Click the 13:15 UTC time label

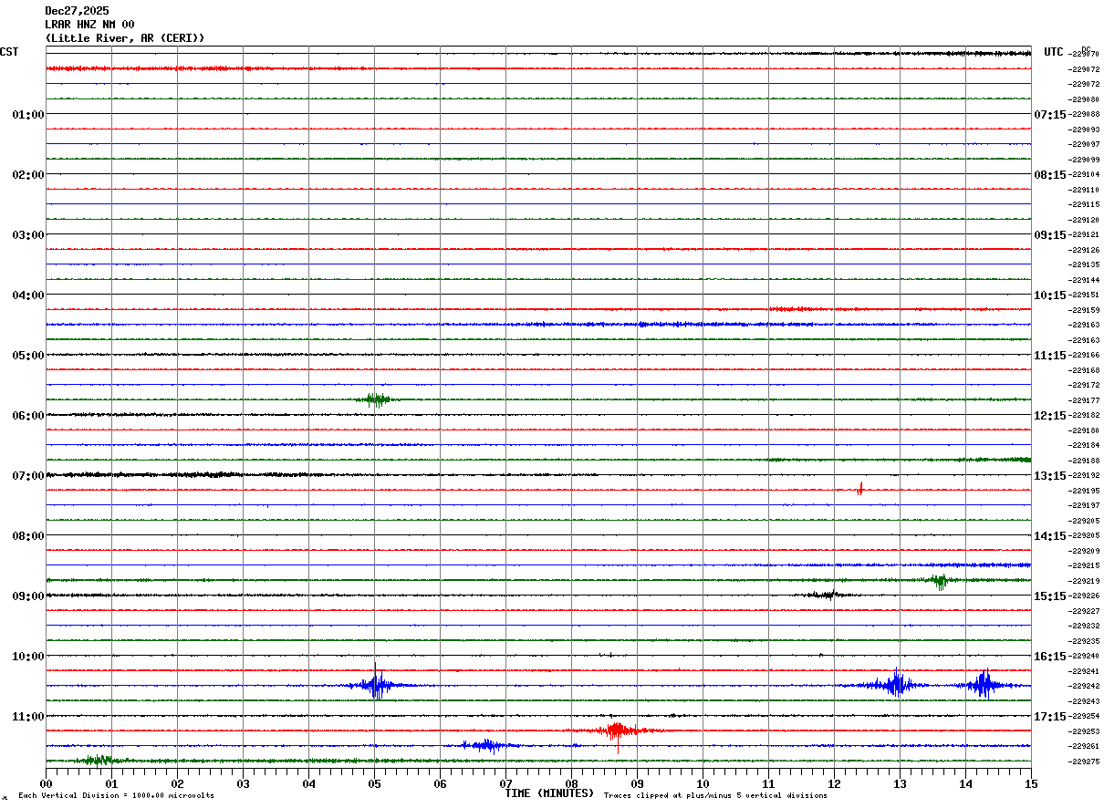point(1049,476)
